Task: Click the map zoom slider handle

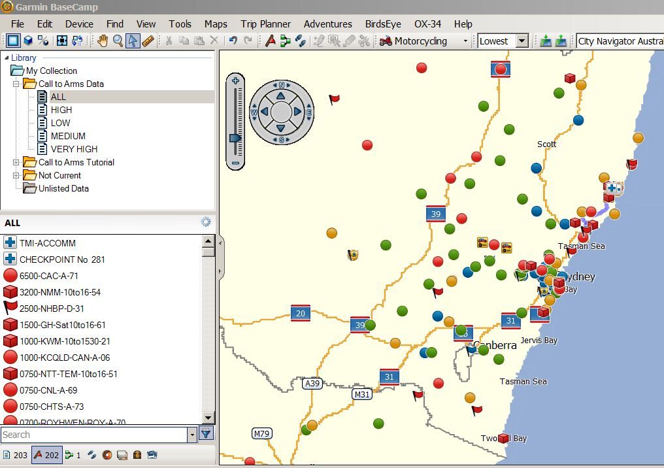Action: [x=235, y=138]
